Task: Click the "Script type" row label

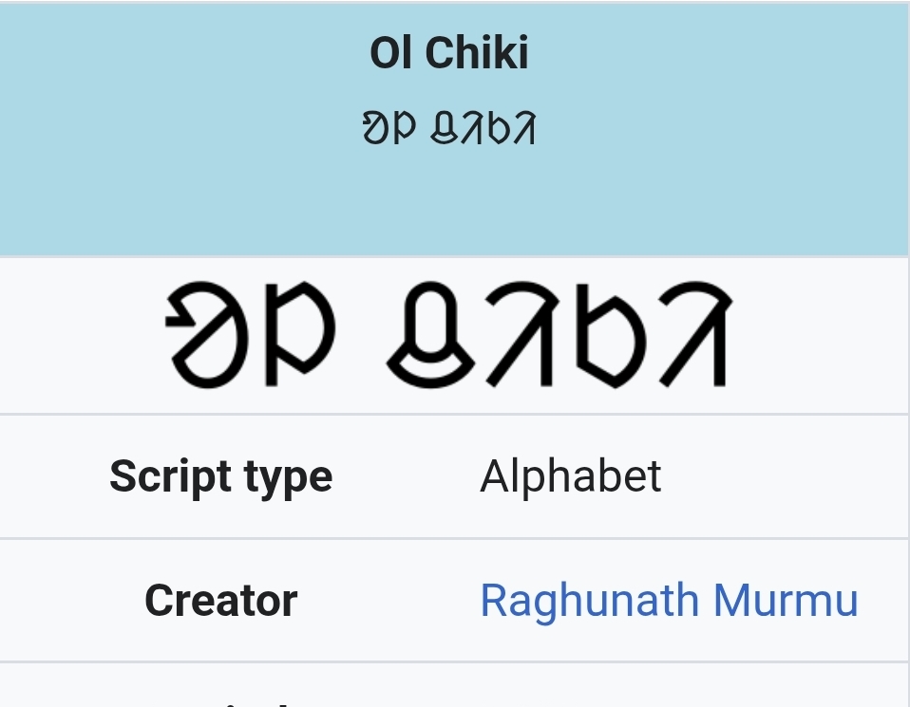Action: click(x=220, y=476)
